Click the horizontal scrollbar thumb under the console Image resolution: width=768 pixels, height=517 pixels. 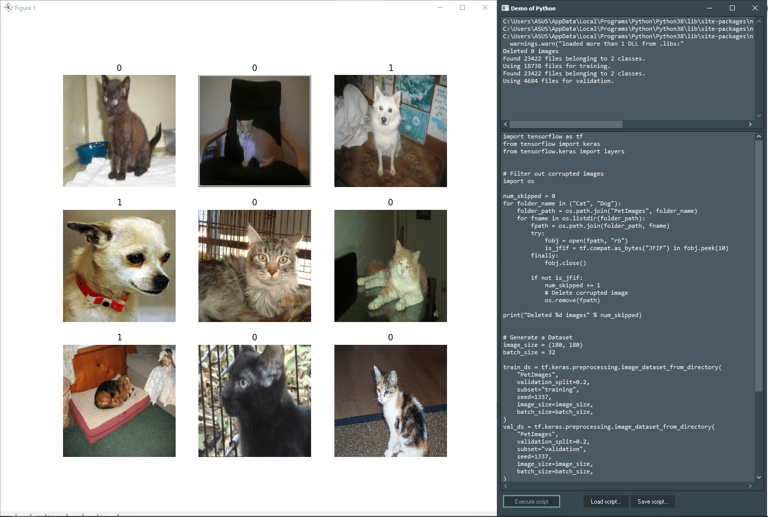click(566, 124)
